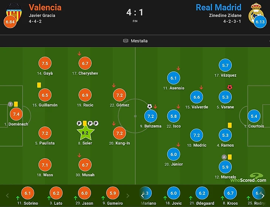Select substitute Kroos's 6.7 rating
Screen dimensions: 270x207
pyautogui.click(x=230, y=193)
